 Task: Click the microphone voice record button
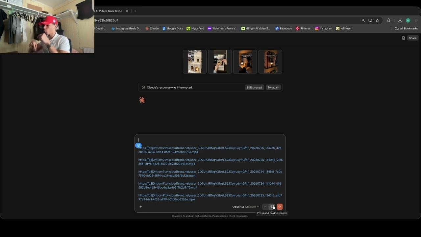pyautogui.click(x=272, y=207)
